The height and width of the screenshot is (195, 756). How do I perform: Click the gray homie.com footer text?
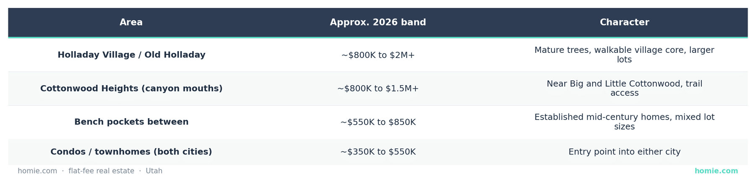click(x=37, y=171)
